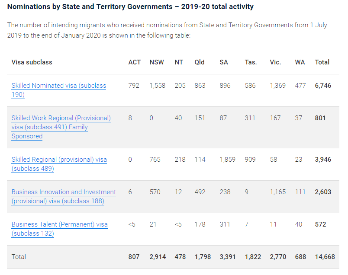Select the Qld column header
This screenshot has height=275, width=348.
coord(200,62)
